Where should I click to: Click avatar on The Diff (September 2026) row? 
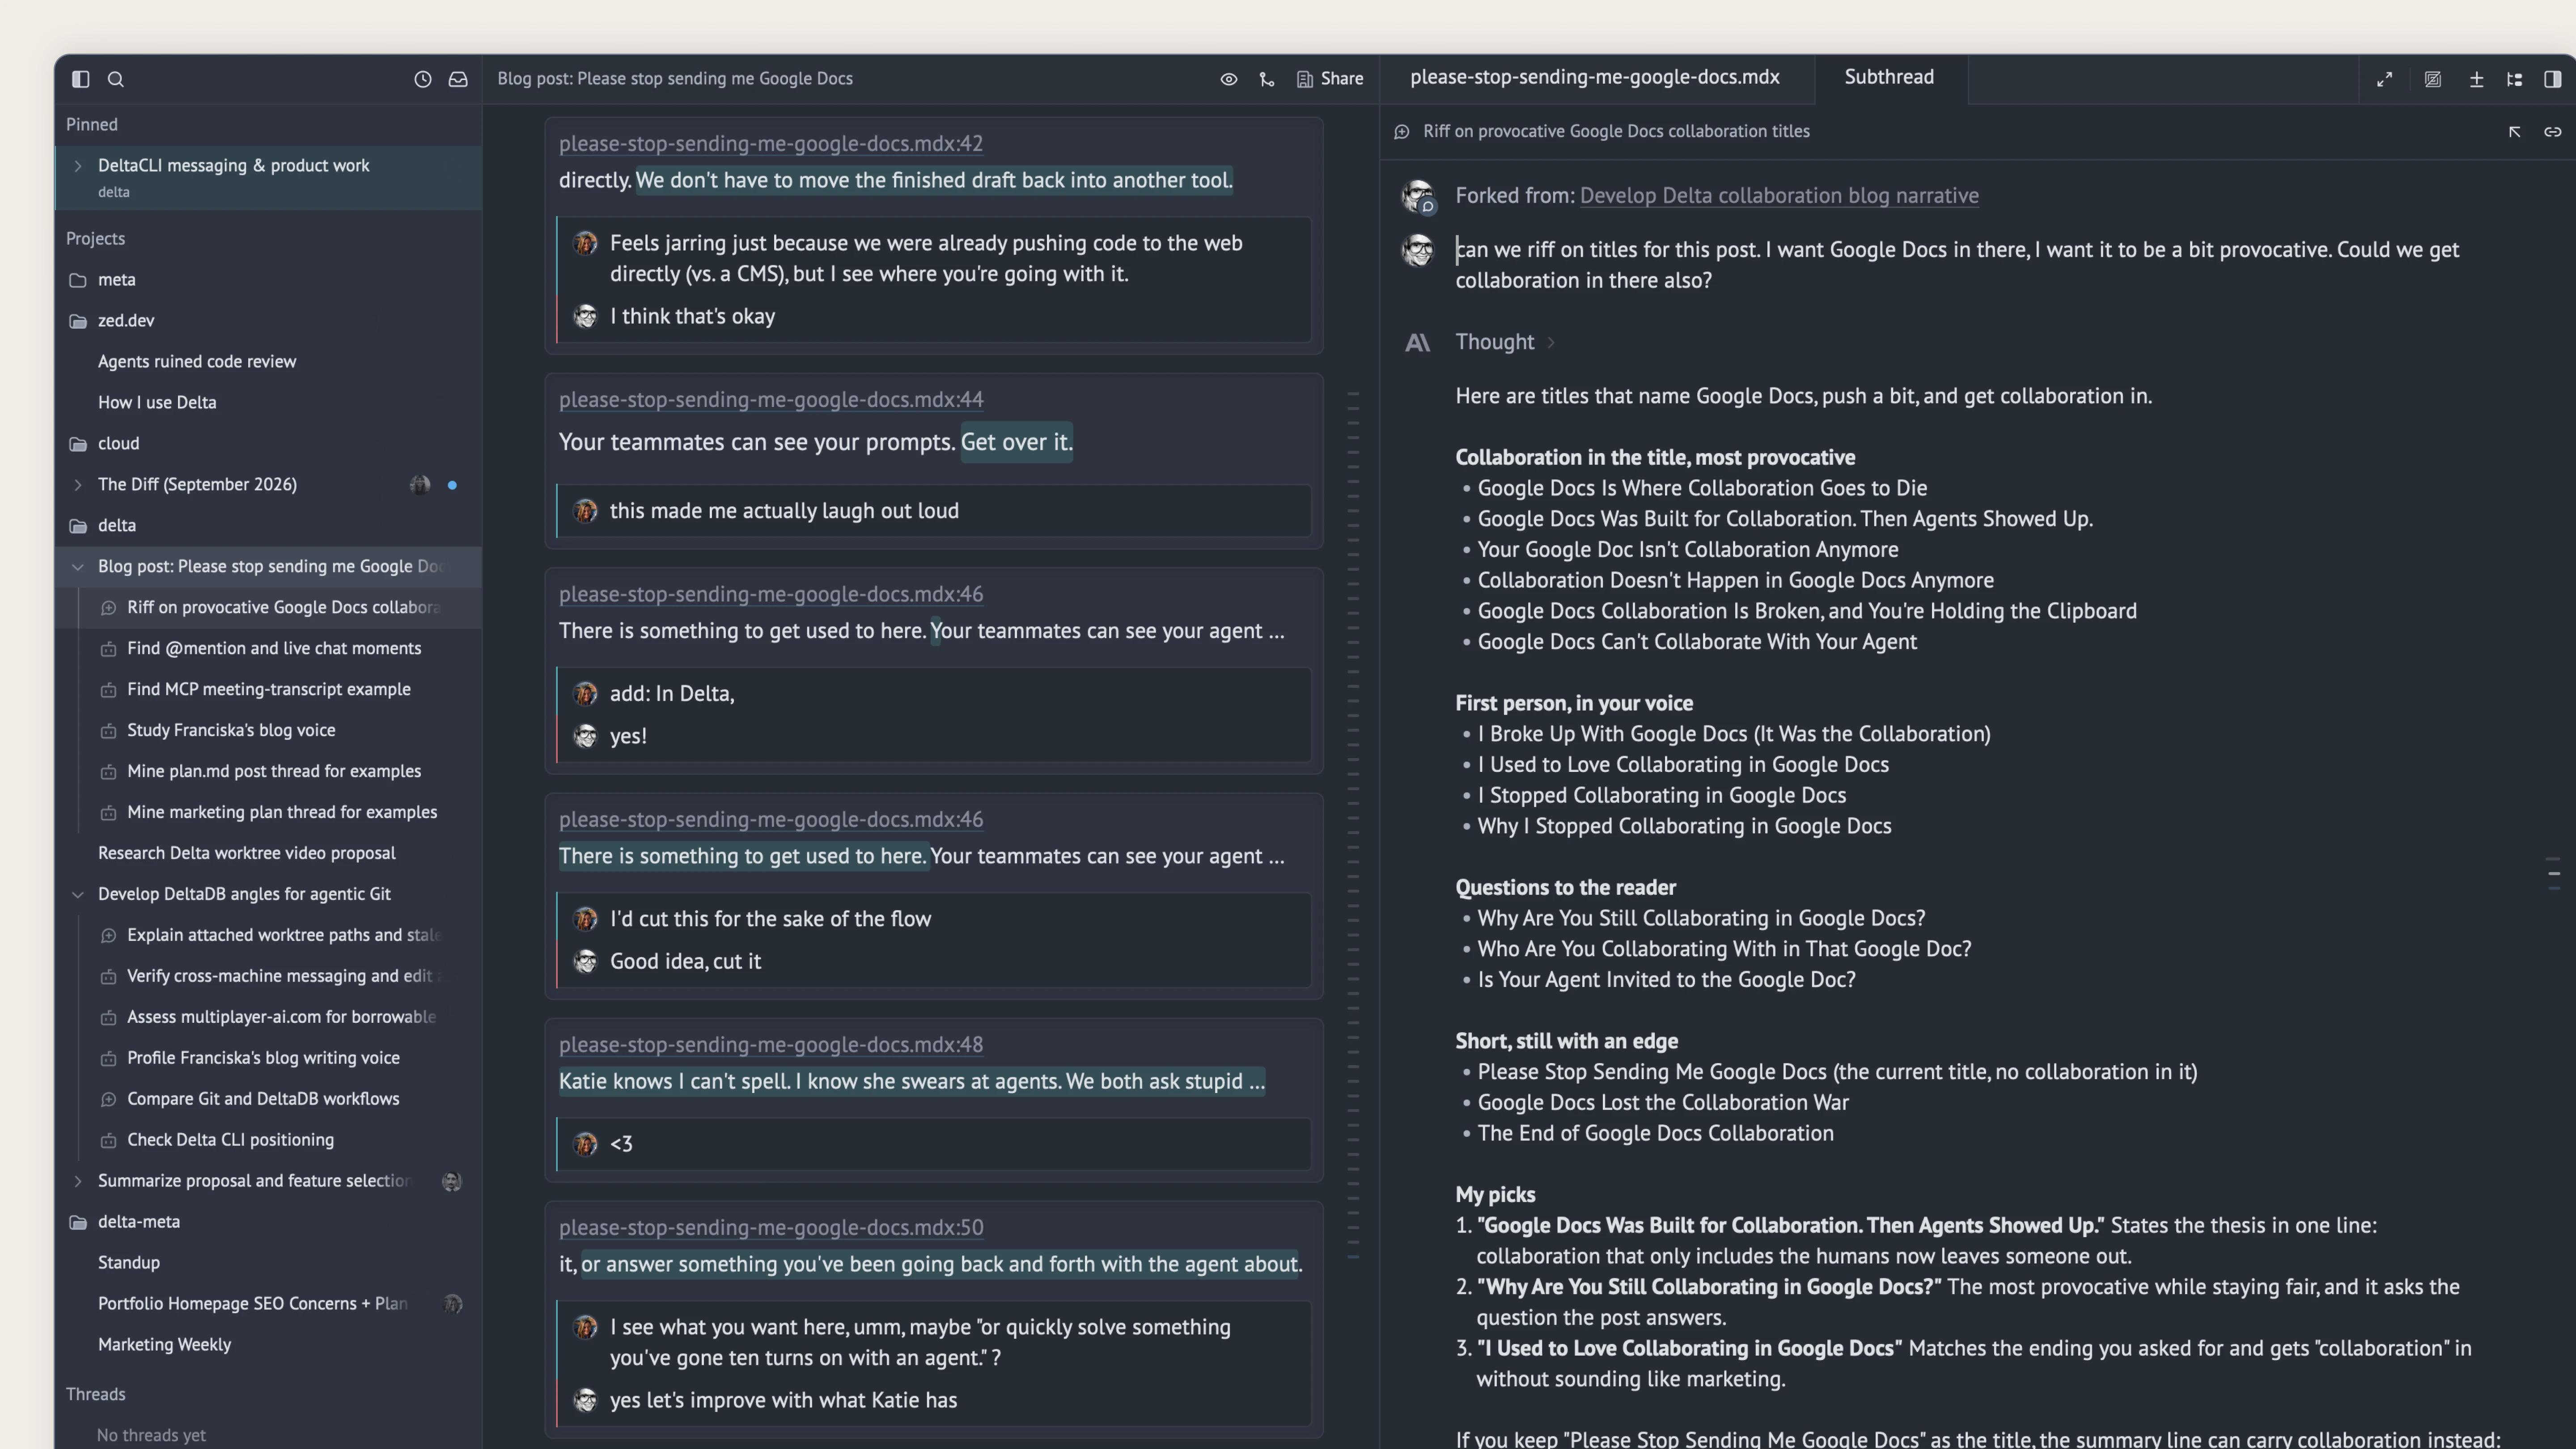click(x=420, y=485)
